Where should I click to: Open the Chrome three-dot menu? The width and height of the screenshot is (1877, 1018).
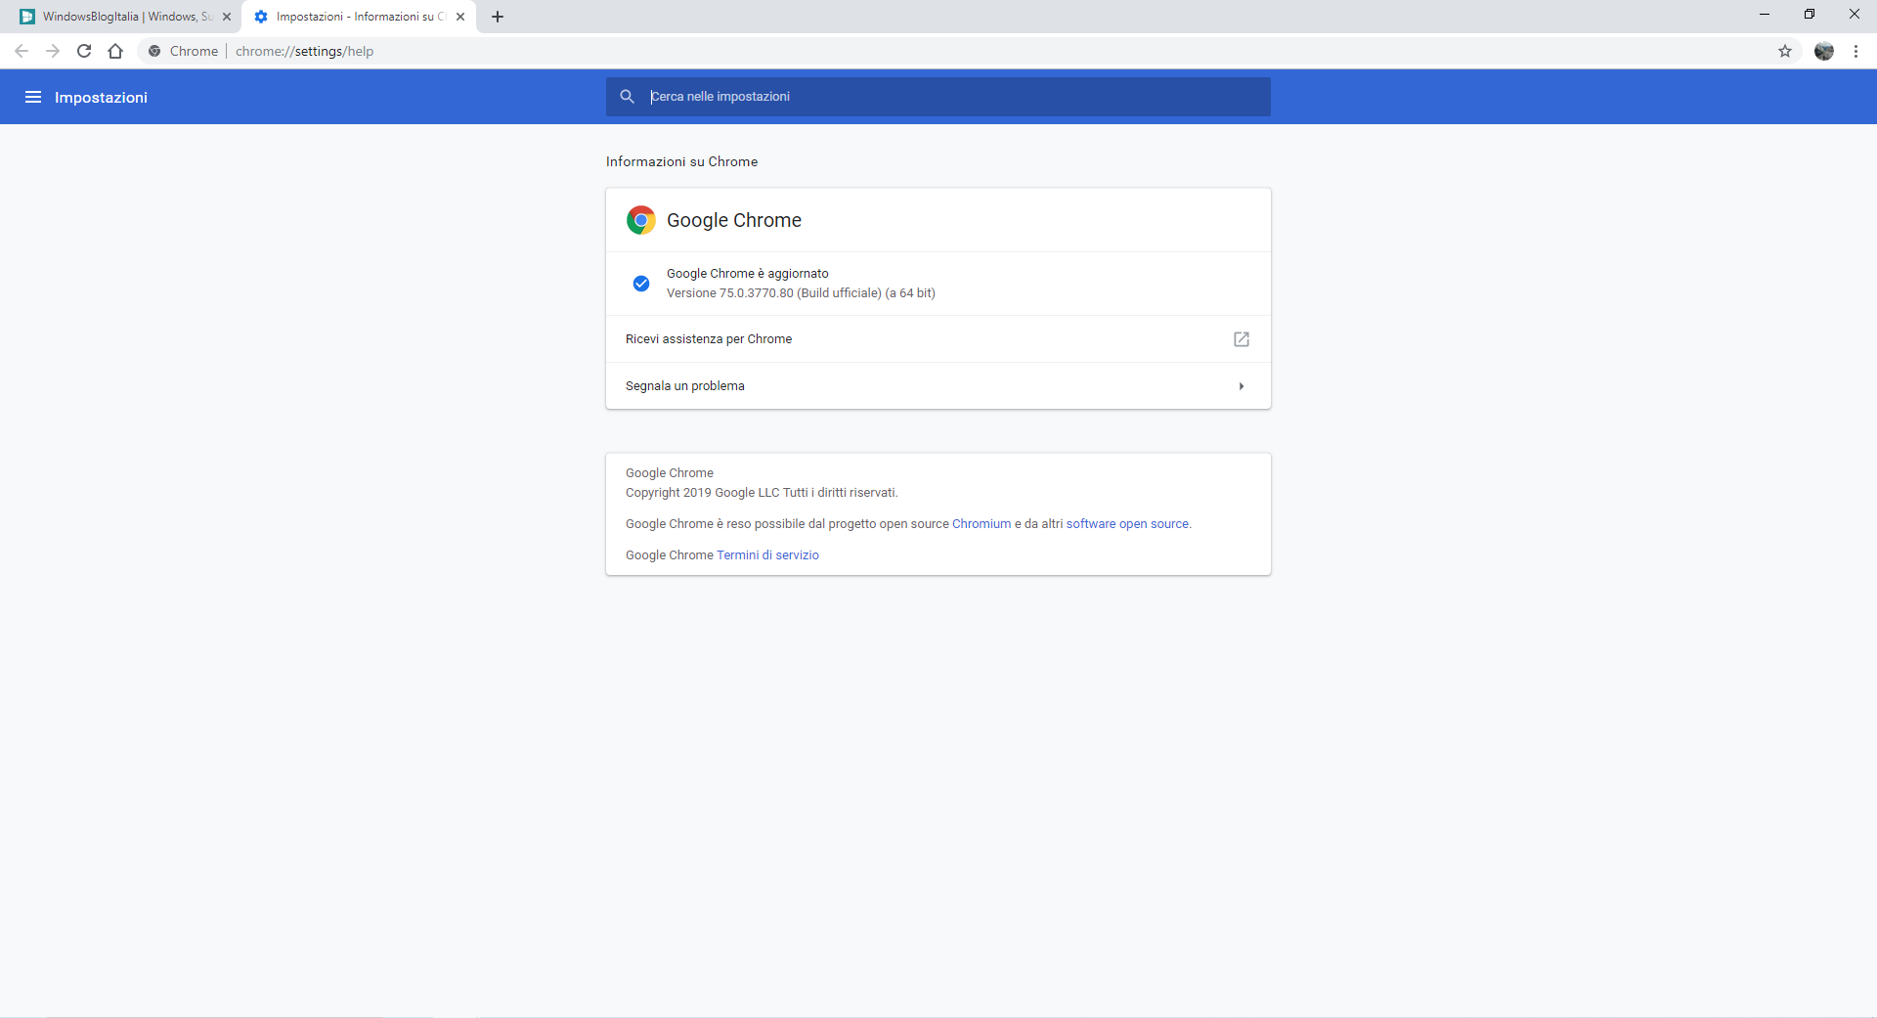tap(1855, 51)
